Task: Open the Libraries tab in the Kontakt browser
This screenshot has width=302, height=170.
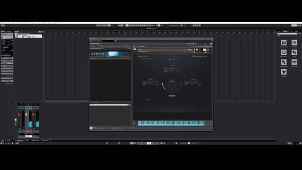Action: click(x=94, y=46)
